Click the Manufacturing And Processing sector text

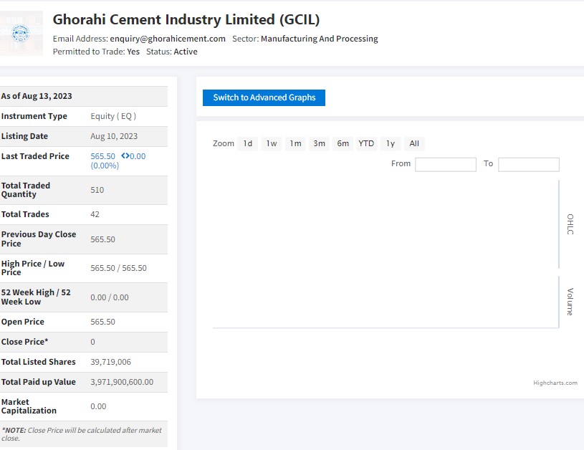pos(319,39)
